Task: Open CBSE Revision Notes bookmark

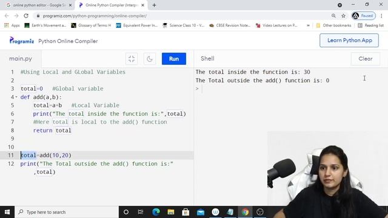Action: 230,25
